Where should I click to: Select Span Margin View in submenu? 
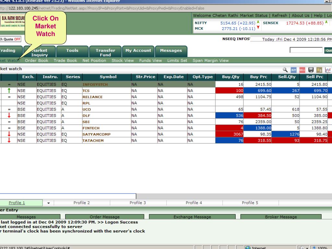point(211,61)
